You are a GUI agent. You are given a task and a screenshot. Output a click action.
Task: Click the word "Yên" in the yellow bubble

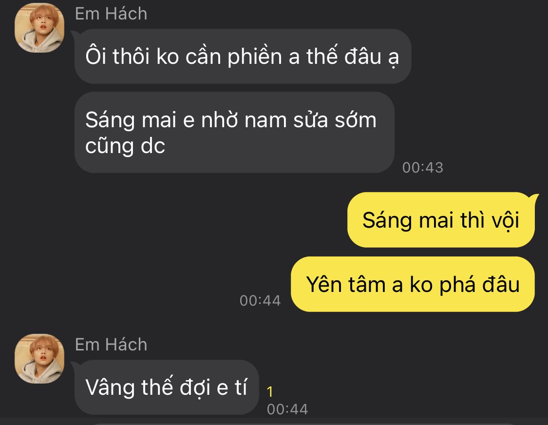pos(323,284)
